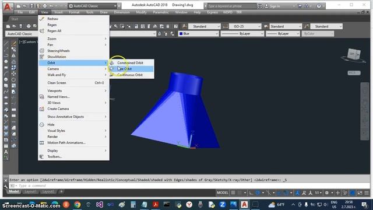Viewport: 373px width, 210px height.
Task: Toggle isolate objects blue circle icon
Action: pyautogui.click(x=353, y=192)
